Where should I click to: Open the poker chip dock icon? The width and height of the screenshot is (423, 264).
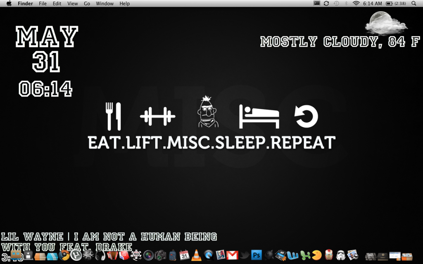(136, 255)
